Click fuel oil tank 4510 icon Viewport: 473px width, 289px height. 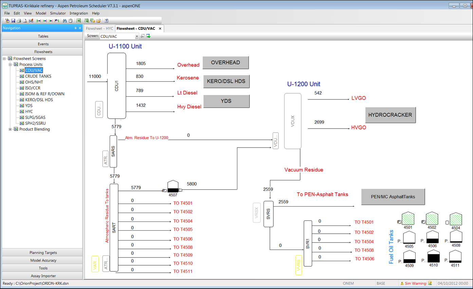tap(434, 256)
